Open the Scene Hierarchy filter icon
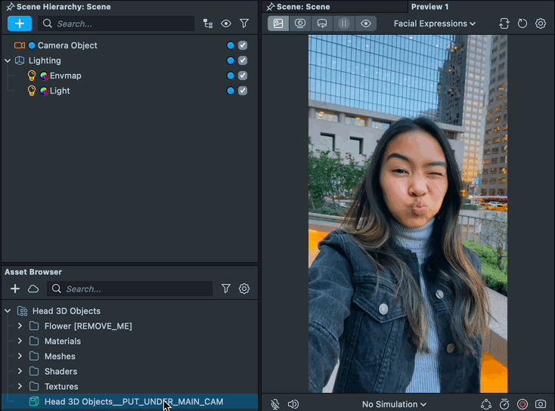This screenshot has width=555, height=411. [244, 23]
